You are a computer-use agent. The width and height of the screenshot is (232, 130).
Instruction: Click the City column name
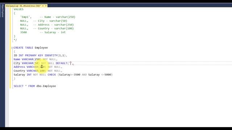pos(17,63)
